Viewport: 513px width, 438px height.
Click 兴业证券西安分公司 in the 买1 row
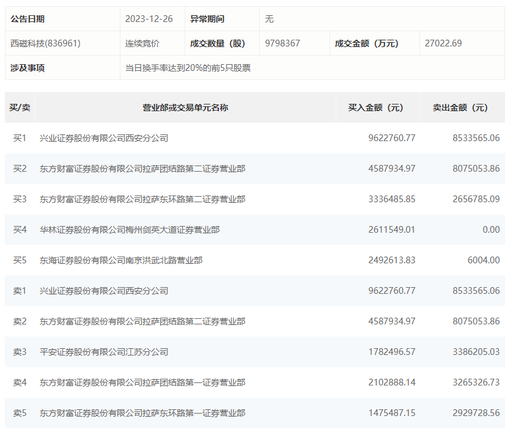click(104, 138)
